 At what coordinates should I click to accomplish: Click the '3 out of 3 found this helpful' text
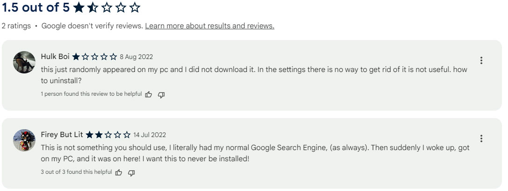click(76, 172)
